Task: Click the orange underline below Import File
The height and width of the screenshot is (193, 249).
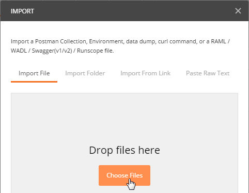Action: coord(34,82)
